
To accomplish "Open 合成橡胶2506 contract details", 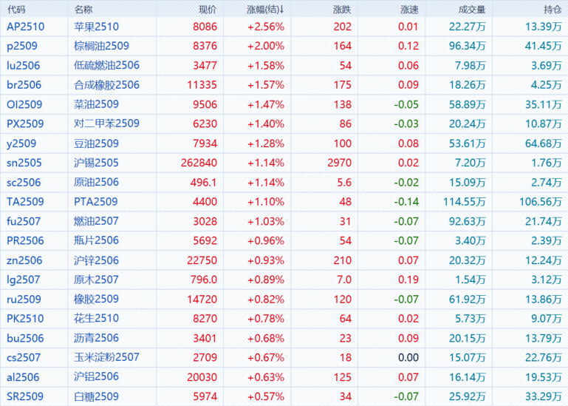I will coord(107,85).
